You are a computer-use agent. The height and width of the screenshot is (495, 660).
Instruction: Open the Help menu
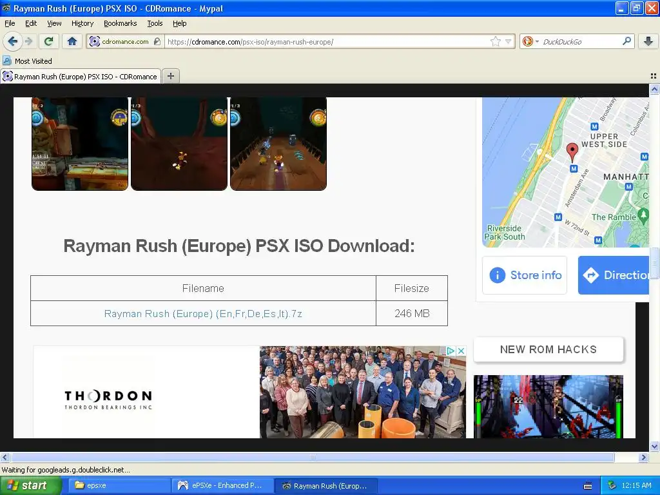179,23
